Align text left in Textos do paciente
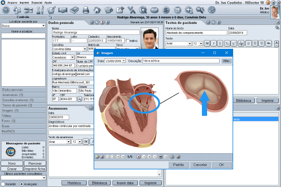Screen dimensions: 281x187 [x=248, y=43]
